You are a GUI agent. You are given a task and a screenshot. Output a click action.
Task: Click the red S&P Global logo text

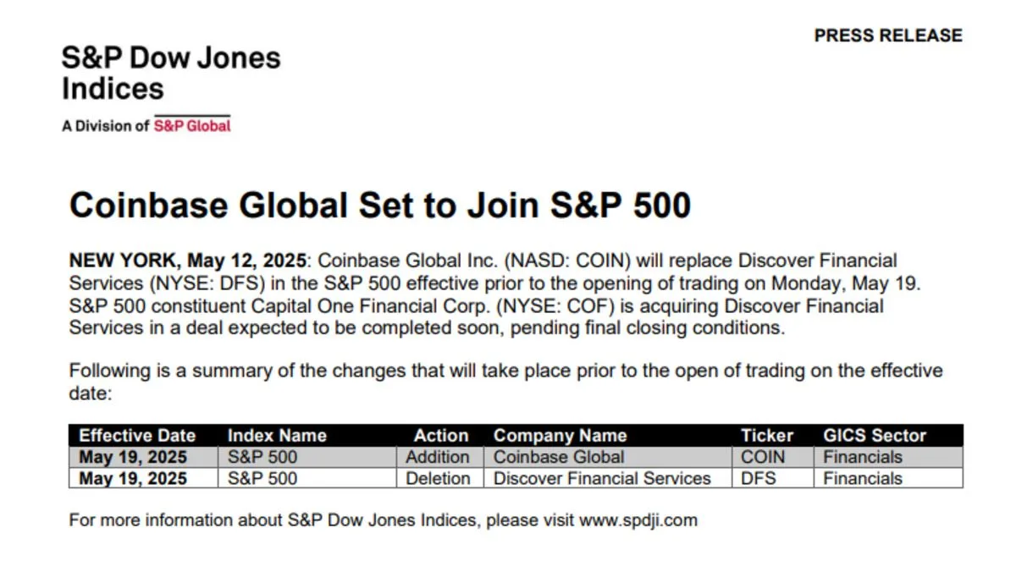coord(192,125)
